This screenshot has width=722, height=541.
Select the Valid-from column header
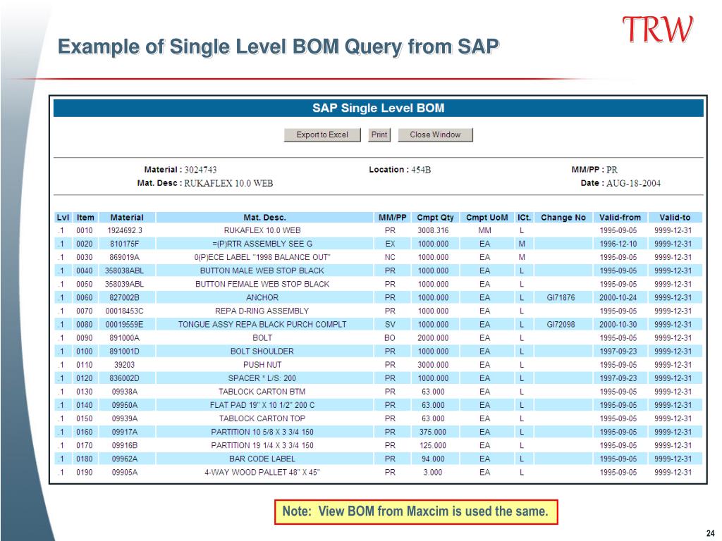[620, 217]
